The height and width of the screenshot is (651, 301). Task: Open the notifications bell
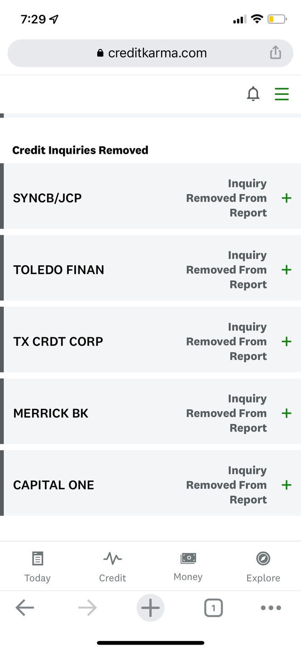[253, 94]
